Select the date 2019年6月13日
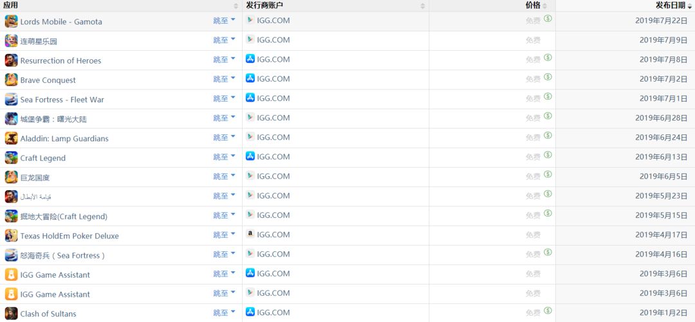695x322 pixels. point(661,157)
